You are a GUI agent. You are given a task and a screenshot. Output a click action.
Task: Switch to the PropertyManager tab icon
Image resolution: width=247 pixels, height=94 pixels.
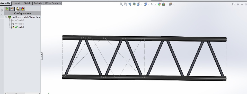click(x=12, y=9)
